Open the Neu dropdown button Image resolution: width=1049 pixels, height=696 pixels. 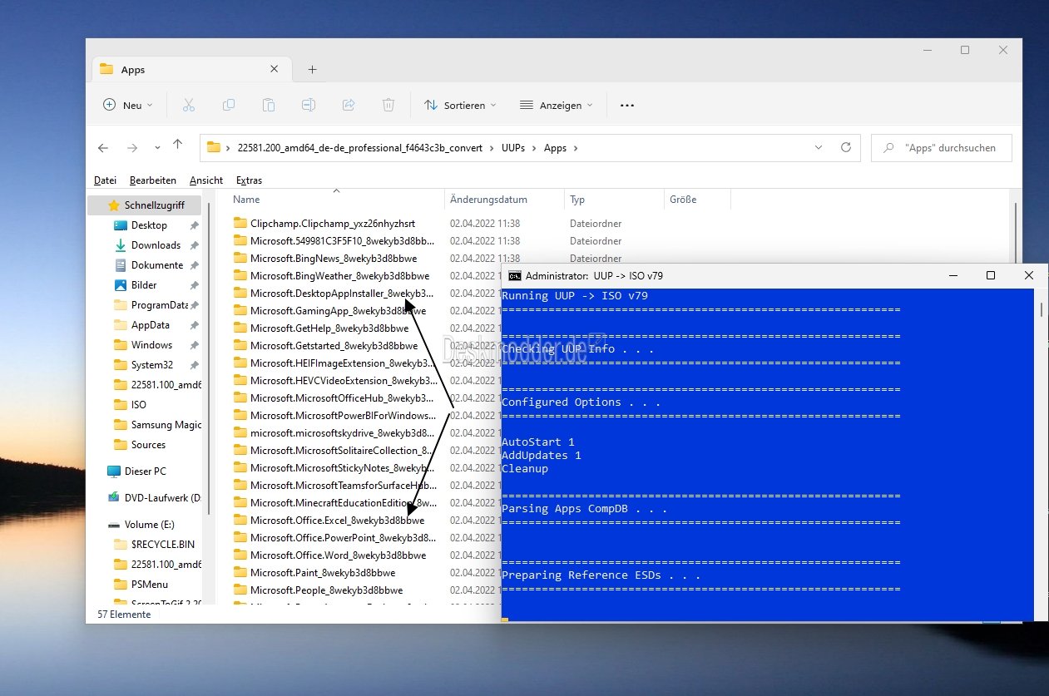coord(127,106)
